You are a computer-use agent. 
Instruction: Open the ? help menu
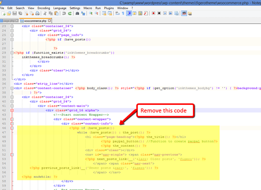(x=132, y=8)
